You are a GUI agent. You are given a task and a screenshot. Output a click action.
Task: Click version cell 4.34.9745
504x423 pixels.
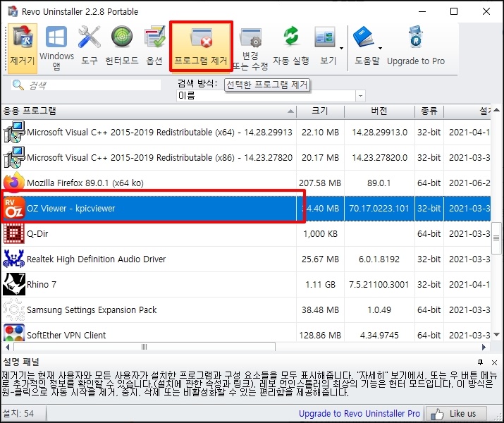point(379,336)
